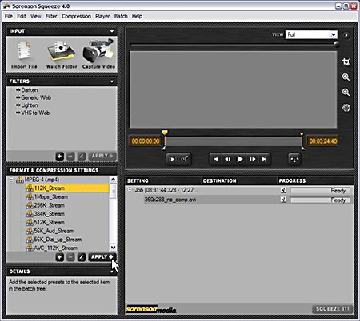Open the Edit menu
The image size is (360, 321).
22,16
